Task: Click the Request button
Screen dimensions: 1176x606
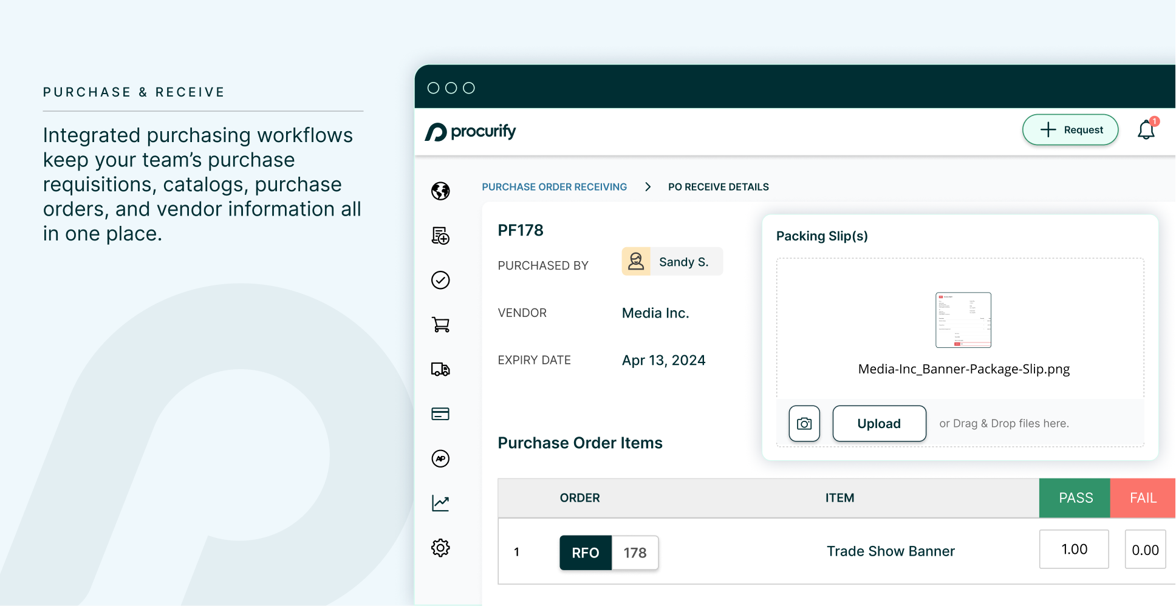Action: pos(1070,129)
